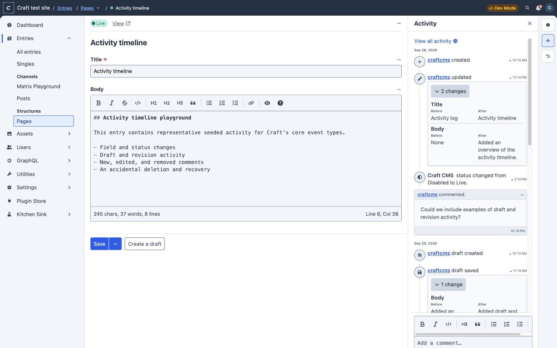Toggle bold formatting in Body toolbar
This screenshot has width=557, height=348.
(99, 103)
